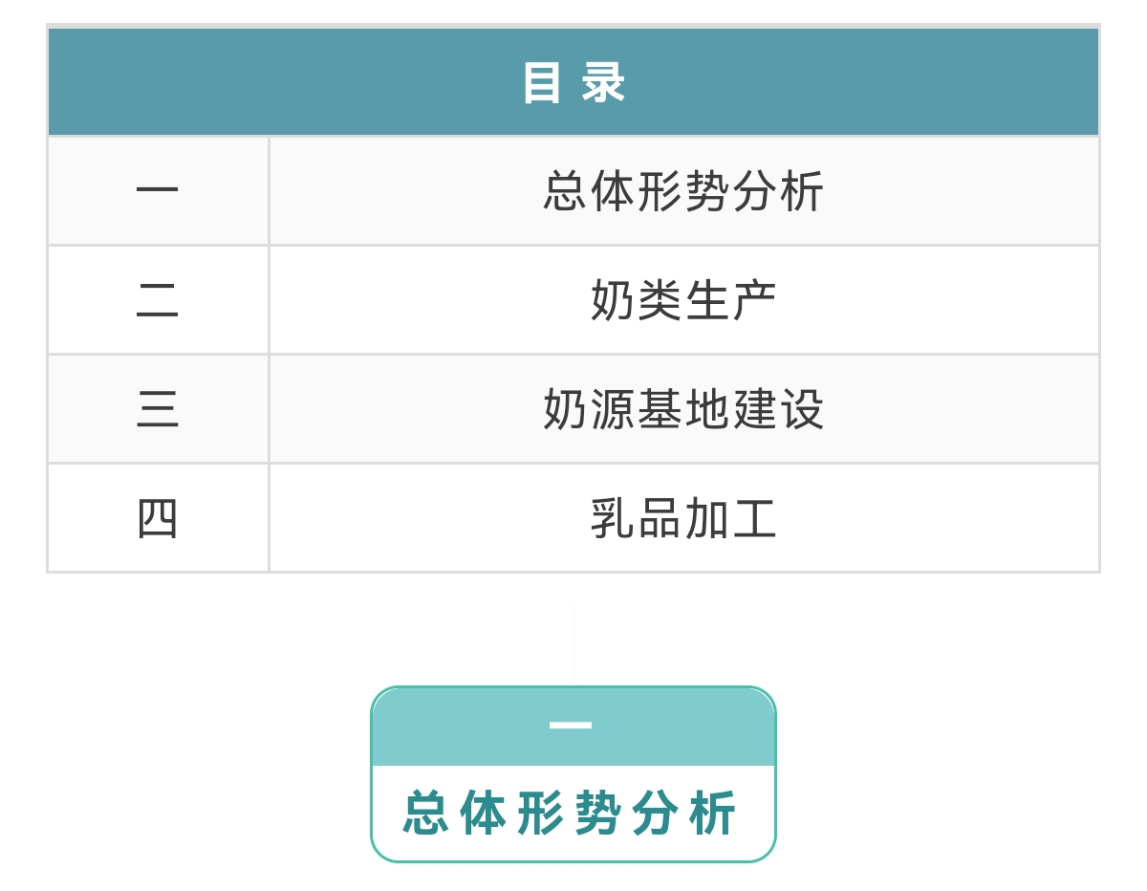Click the 析 character in section card title
Image resolution: width=1147 pixels, height=891 pixels.
tap(714, 814)
